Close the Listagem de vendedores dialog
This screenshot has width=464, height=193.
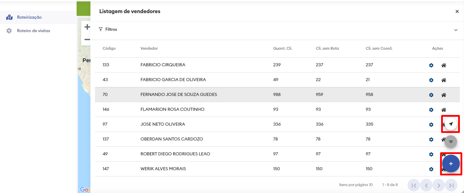[x=457, y=11]
